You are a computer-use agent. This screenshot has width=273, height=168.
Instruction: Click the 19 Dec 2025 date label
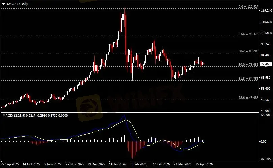click(x=96, y=164)
